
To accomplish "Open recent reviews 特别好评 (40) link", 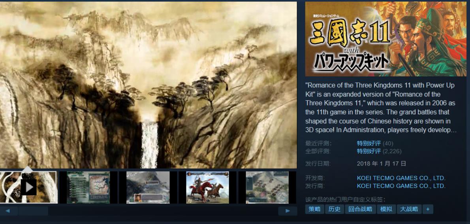I will (x=368, y=143).
